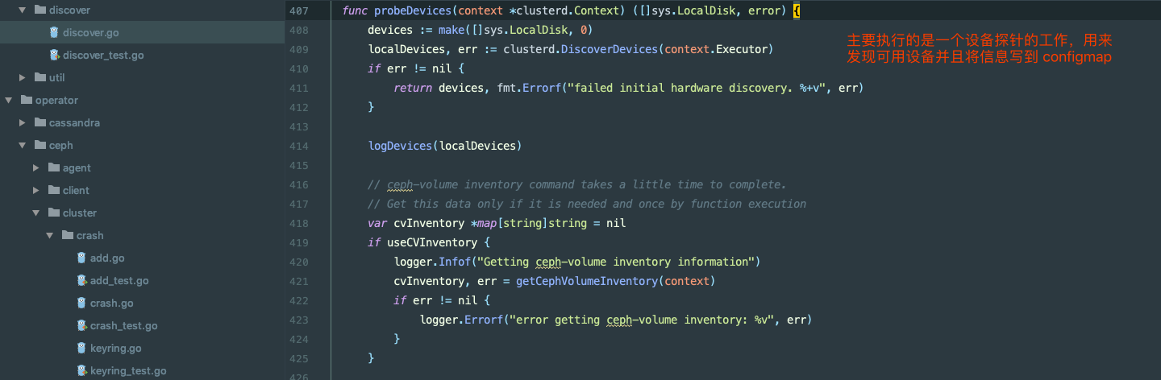
Task: Collapse the cluster folder arrow
Action: coord(36,213)
